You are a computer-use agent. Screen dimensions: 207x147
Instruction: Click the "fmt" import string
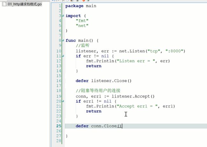(82, 21)
